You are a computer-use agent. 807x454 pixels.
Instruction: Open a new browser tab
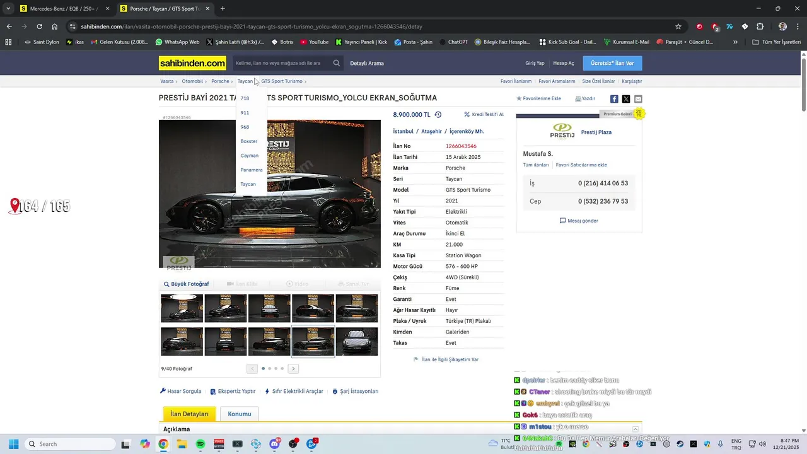(x=223, y=9)
